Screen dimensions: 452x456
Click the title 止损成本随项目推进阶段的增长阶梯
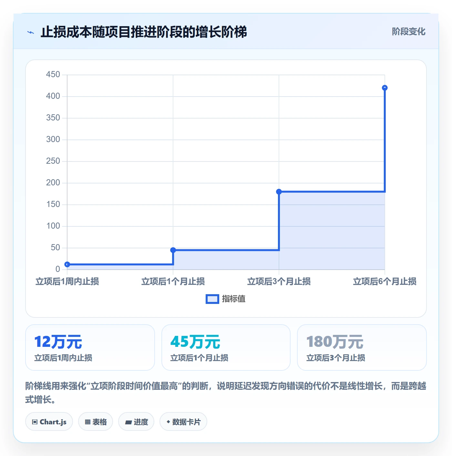click(x=144, y=32)
